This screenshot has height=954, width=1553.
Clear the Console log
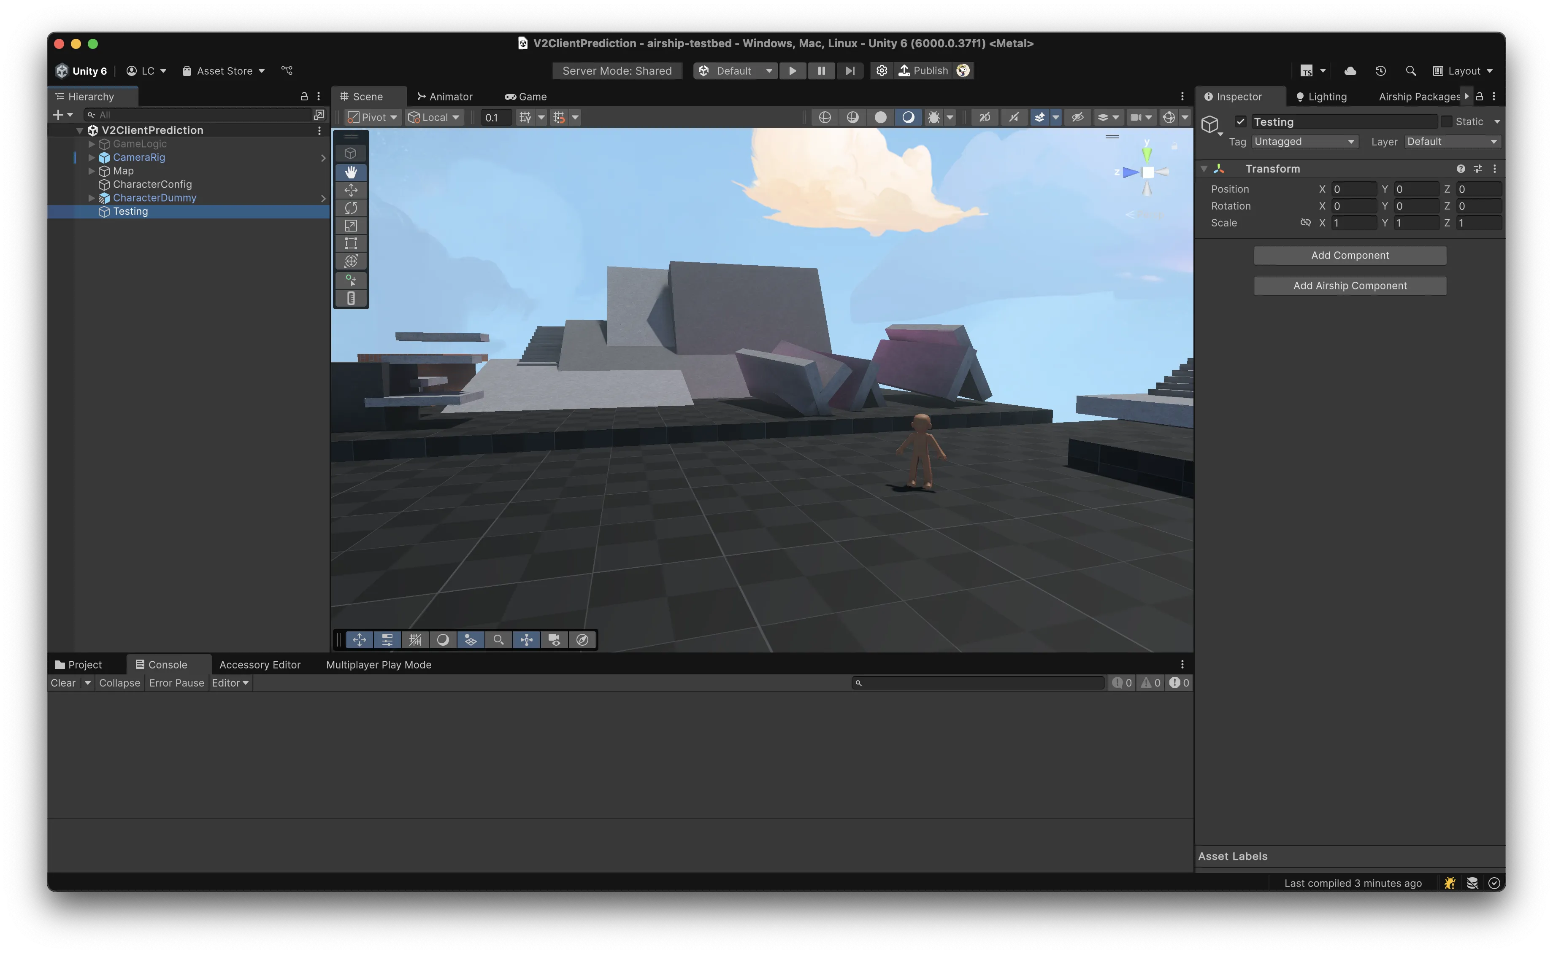click(x=63, y=683)
